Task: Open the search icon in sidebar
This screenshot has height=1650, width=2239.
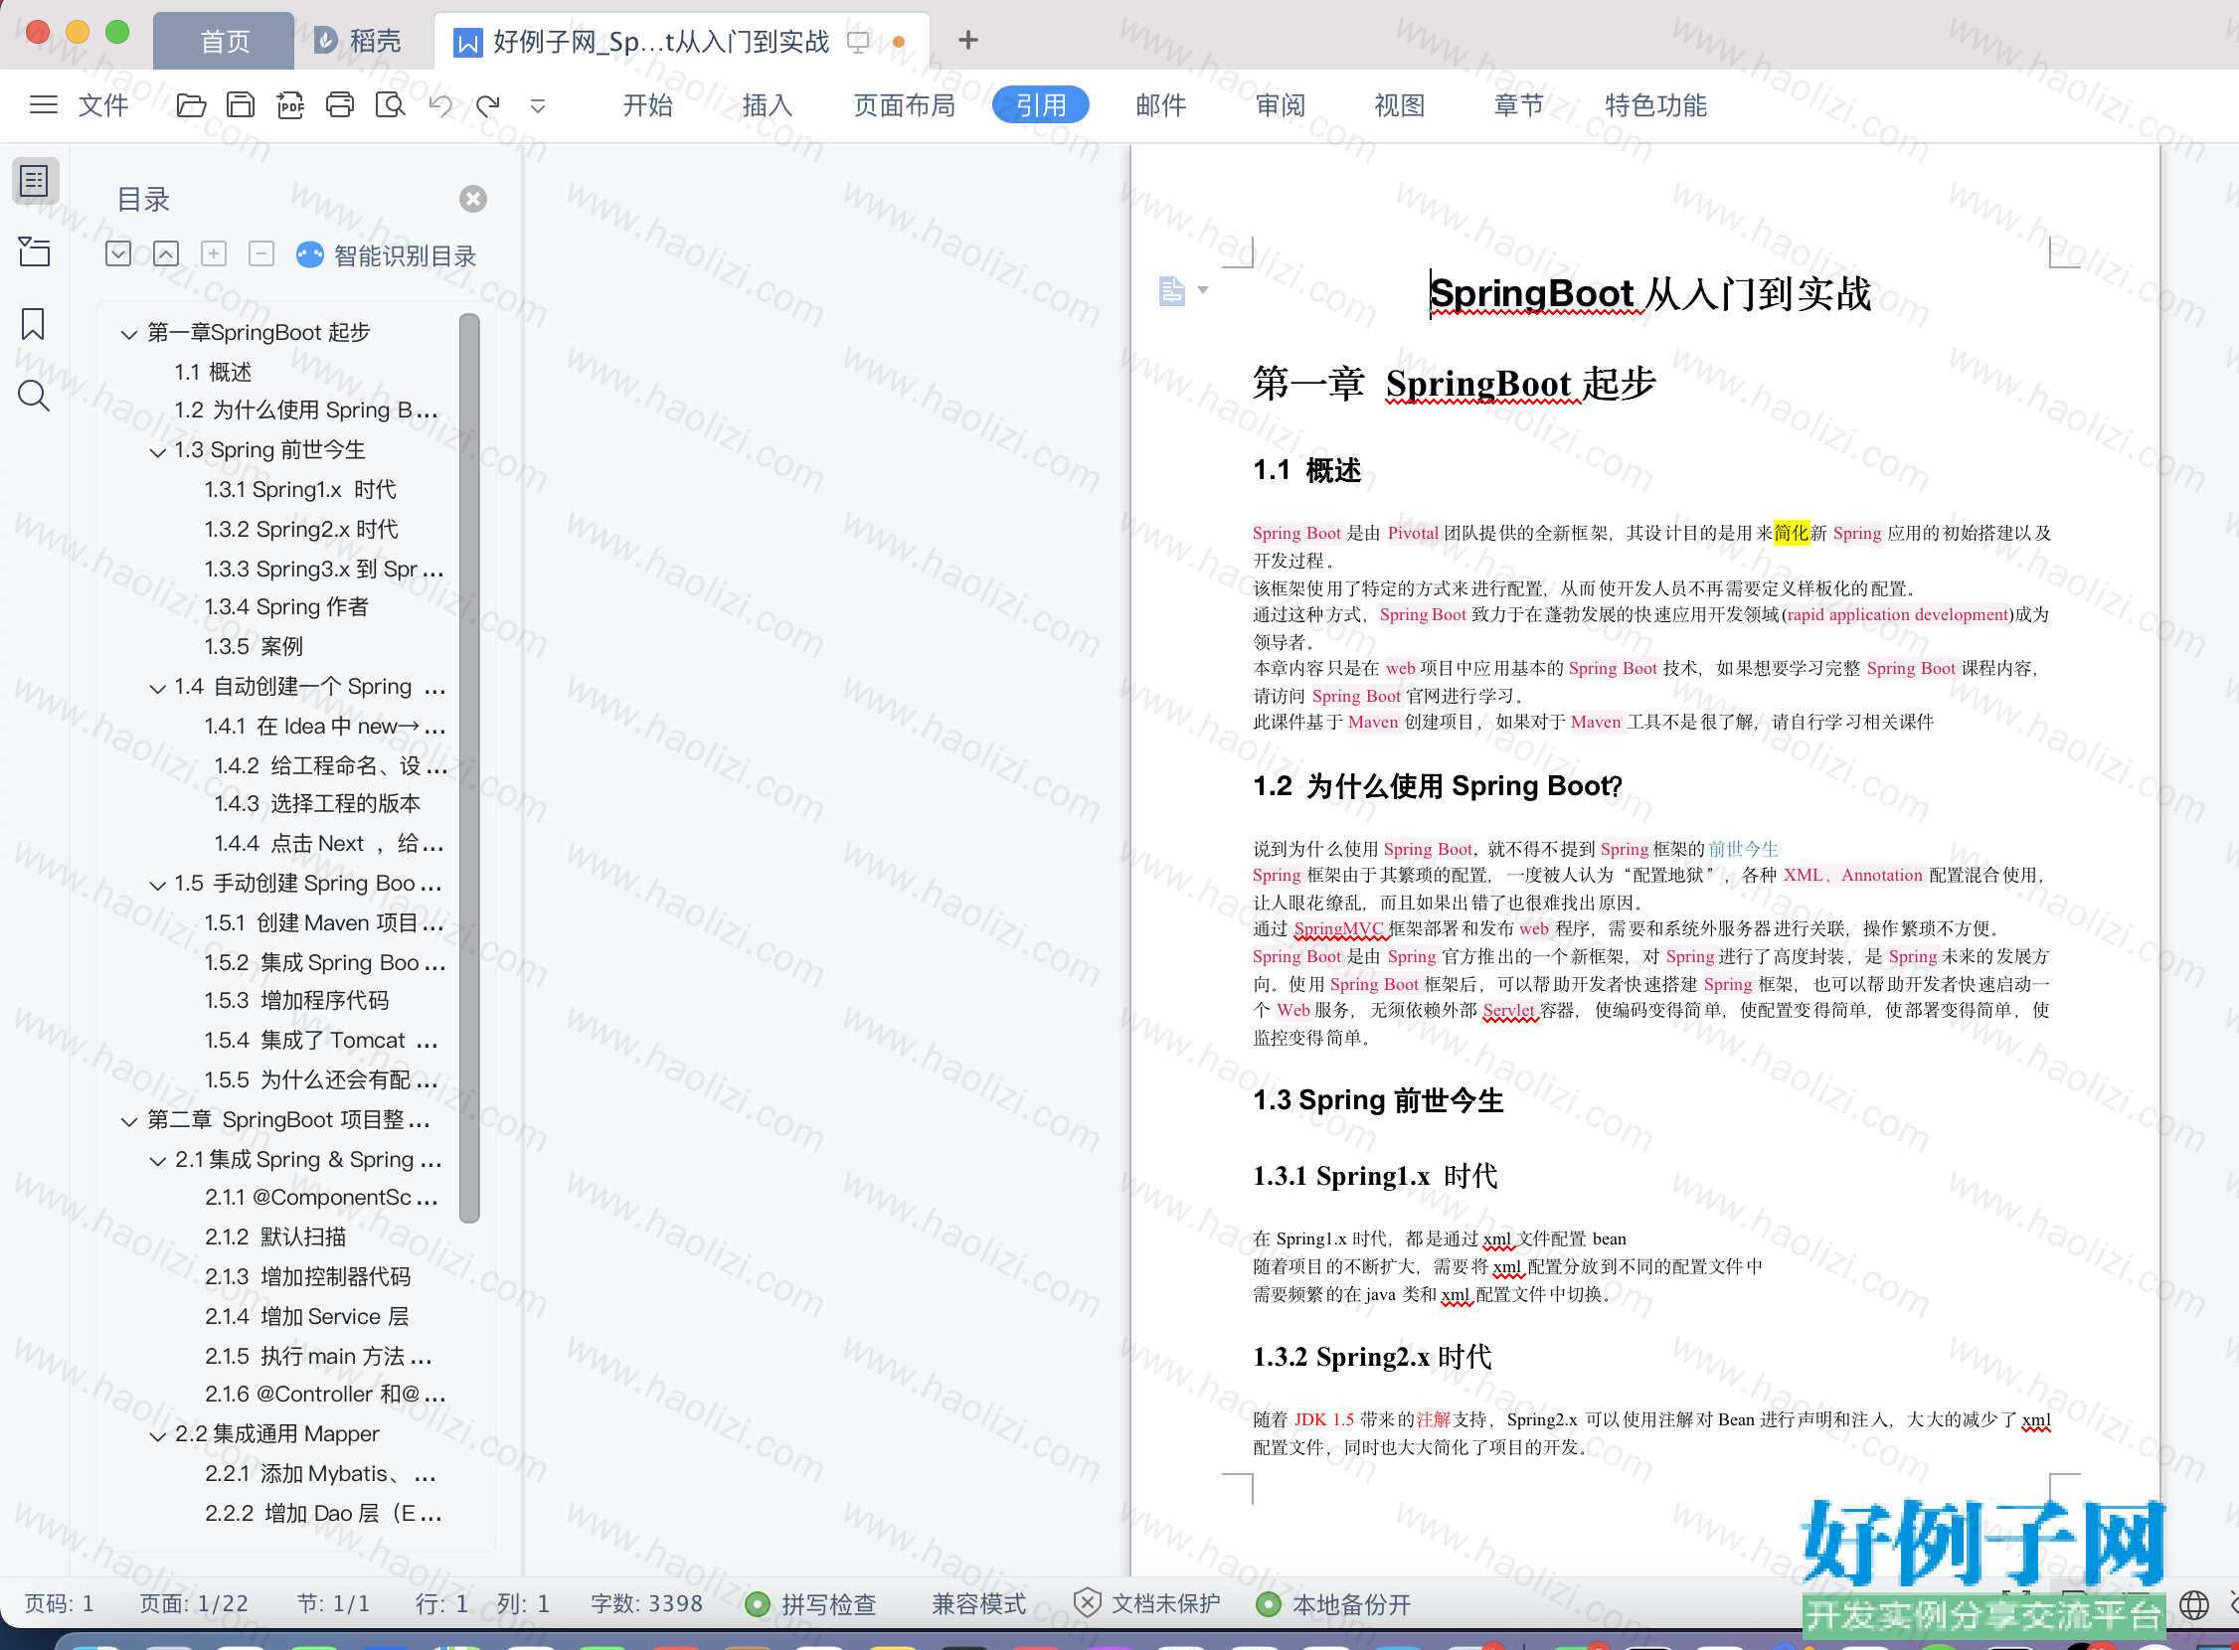Action: point(34,397)
